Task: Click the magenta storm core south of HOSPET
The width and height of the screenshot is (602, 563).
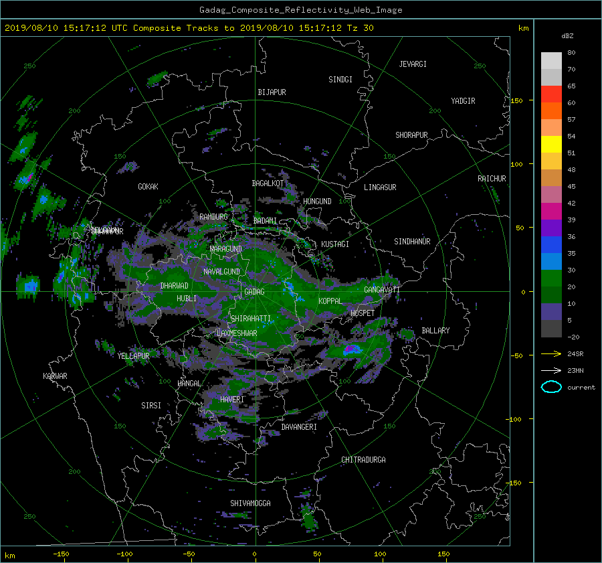Action: [x=350, y=349]
